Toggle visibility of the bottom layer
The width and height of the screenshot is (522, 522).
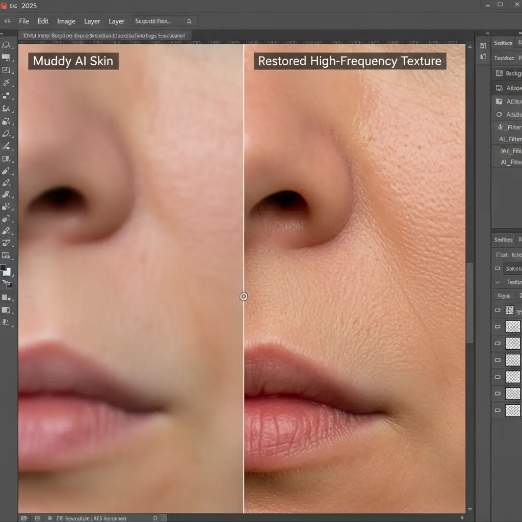pos(498,410)
